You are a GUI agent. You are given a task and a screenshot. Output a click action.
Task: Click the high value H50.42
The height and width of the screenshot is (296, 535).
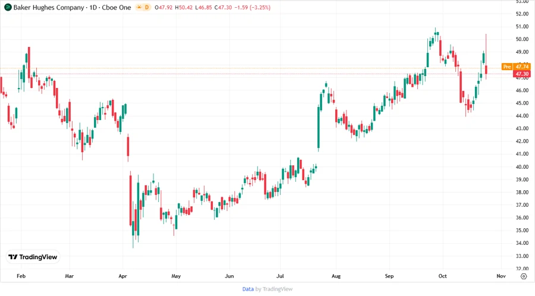[x=184, y=7]
